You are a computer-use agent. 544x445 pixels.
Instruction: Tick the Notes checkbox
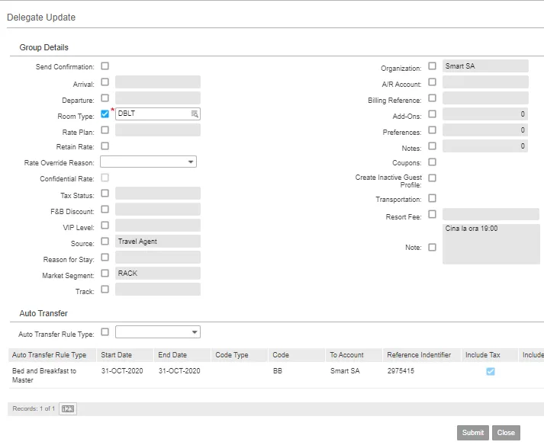432,146
